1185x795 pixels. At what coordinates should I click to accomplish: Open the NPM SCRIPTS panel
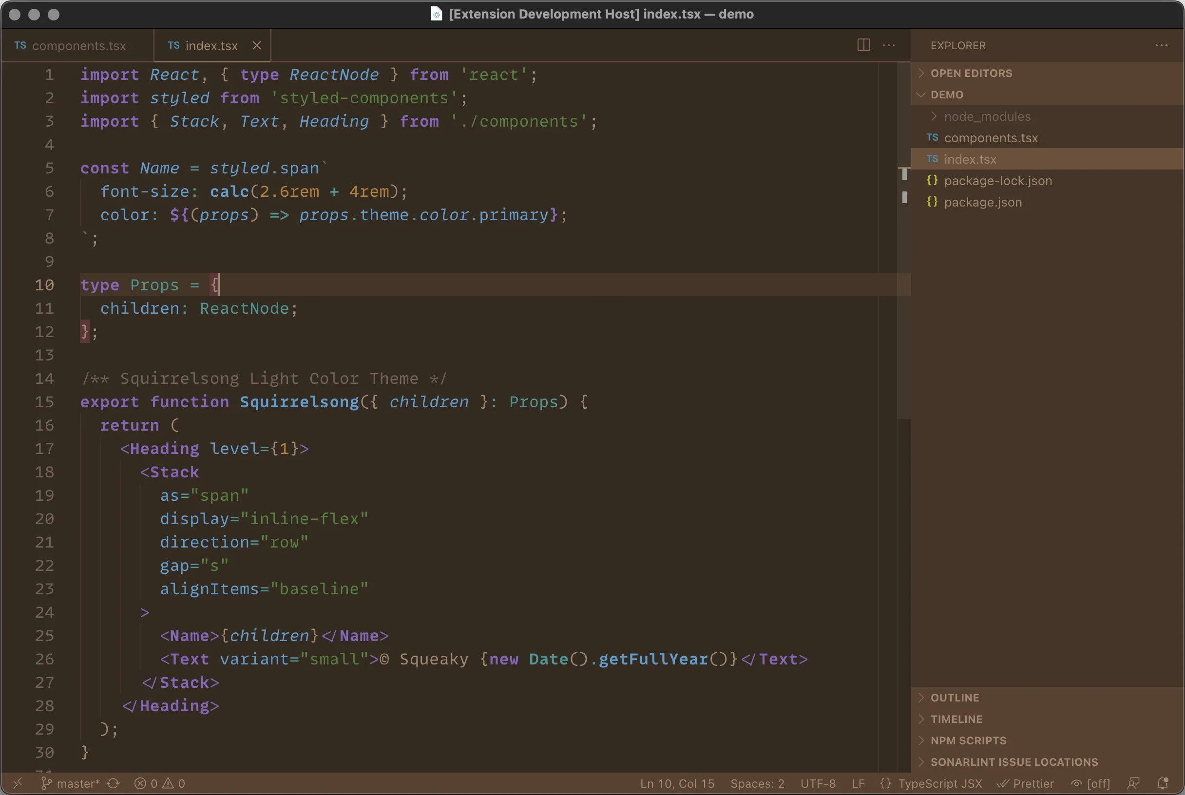pyautogui.click(x=968, y=740)
